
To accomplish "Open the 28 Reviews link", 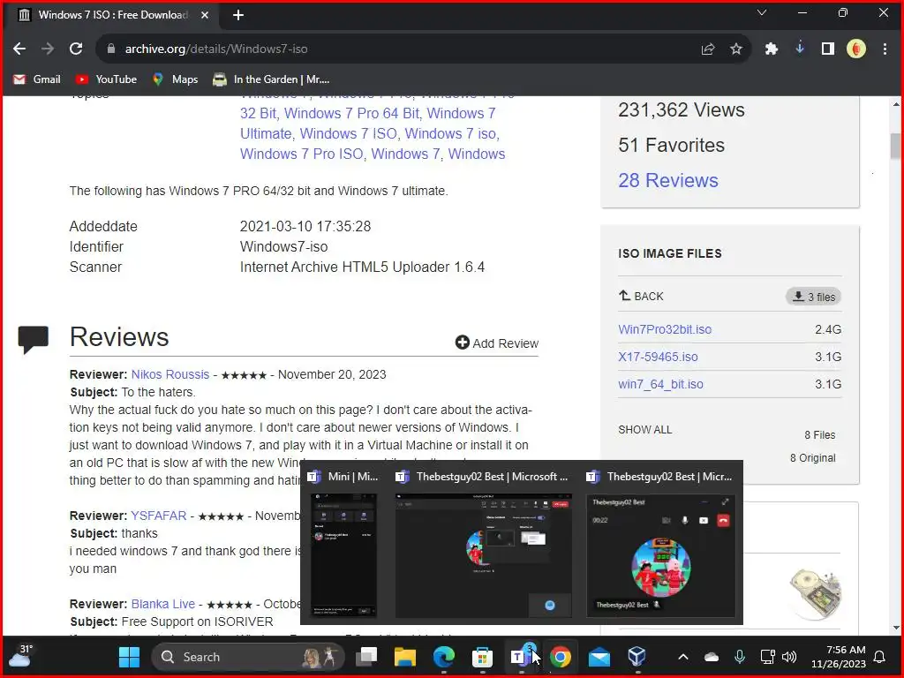I will (668, 180).
